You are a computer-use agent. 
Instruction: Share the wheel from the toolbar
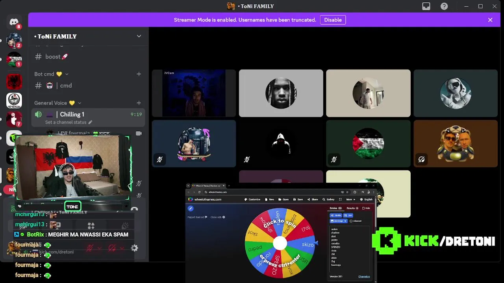313,199
